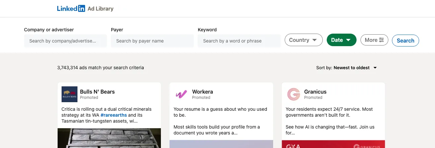Open the Ad Library heading link
The image size is (435, 148).
100,9
